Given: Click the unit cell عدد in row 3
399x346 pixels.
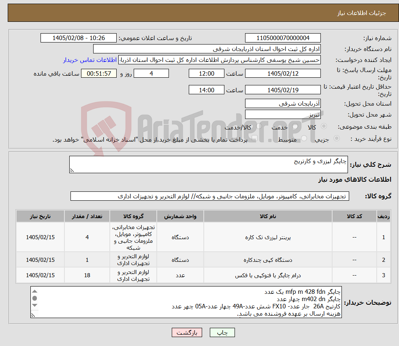Looking at the screenshot, I should click(x=180, y=275).
